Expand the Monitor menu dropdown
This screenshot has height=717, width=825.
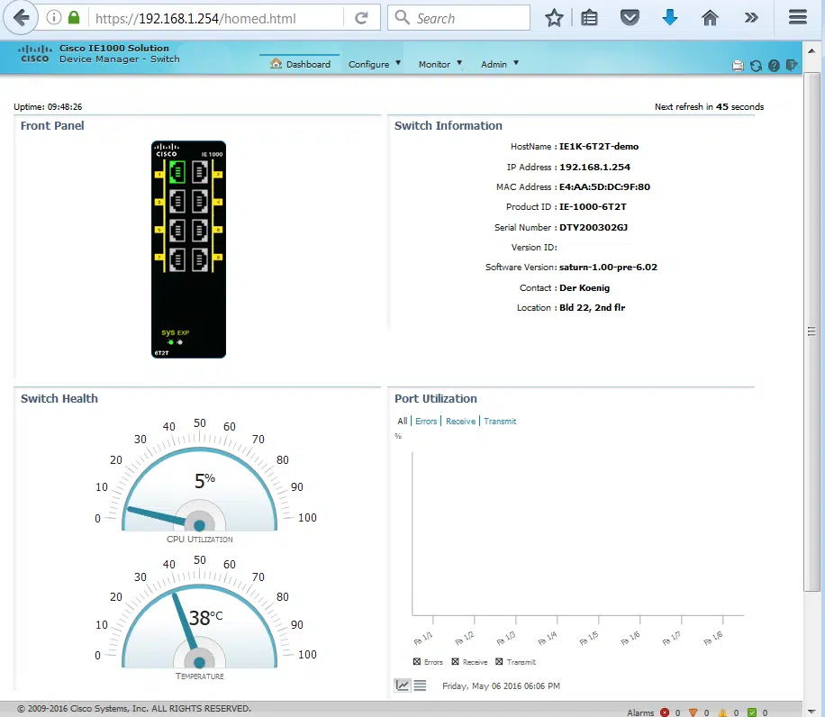tap(440, 64)
